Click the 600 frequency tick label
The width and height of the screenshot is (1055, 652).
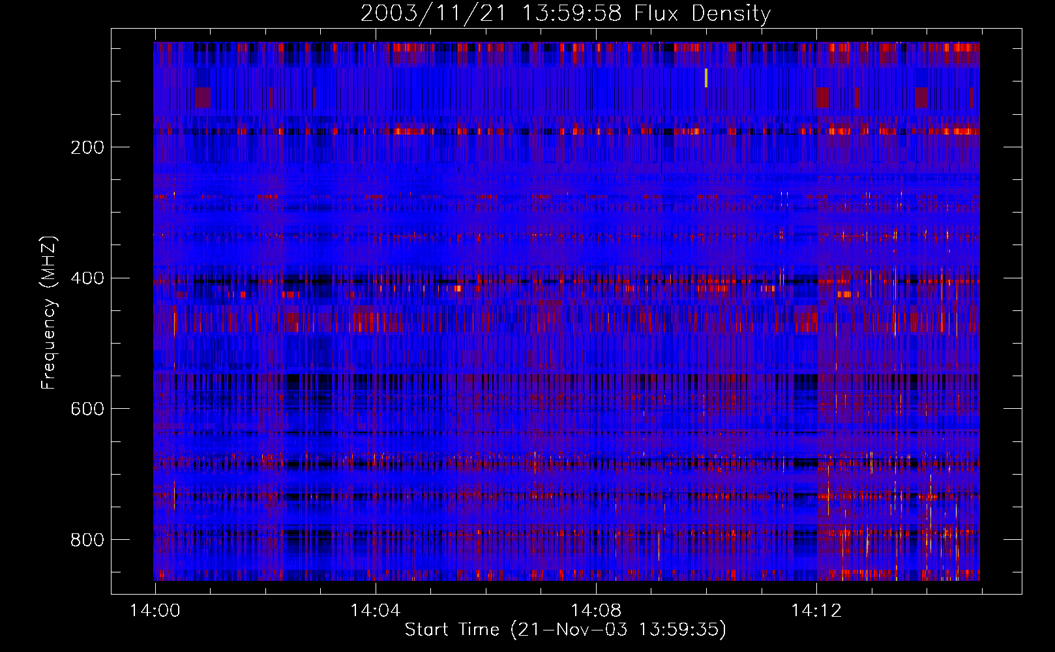point(87,409)
